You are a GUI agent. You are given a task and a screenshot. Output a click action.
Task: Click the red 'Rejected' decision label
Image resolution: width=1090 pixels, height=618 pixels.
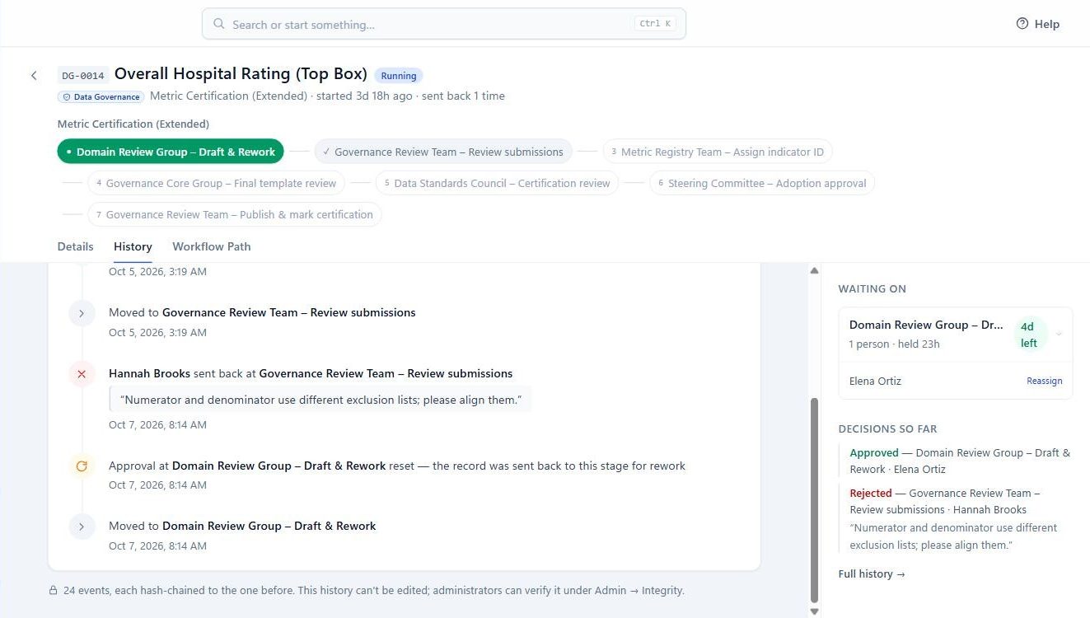(871, 494)
